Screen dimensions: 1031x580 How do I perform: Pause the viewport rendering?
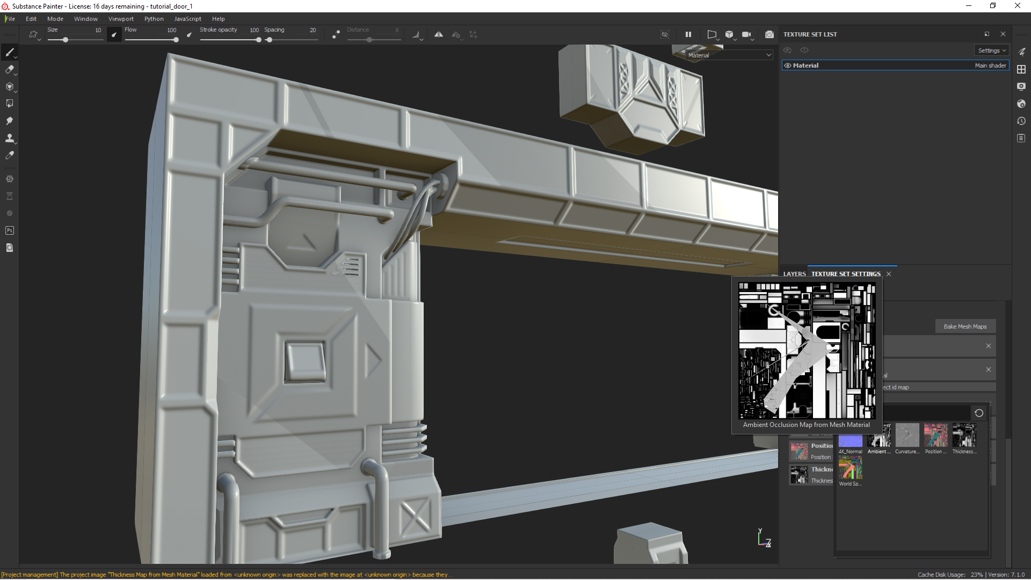coord(688,34)
